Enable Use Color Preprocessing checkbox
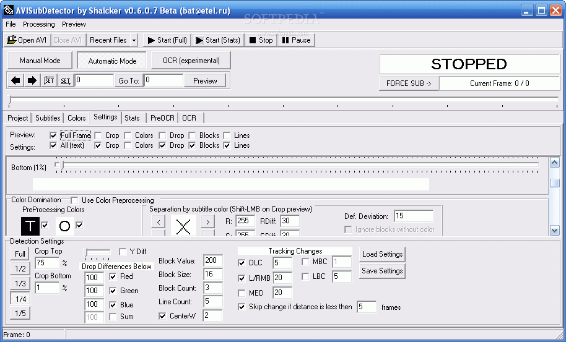566x342 pixels. pos(74,200)
